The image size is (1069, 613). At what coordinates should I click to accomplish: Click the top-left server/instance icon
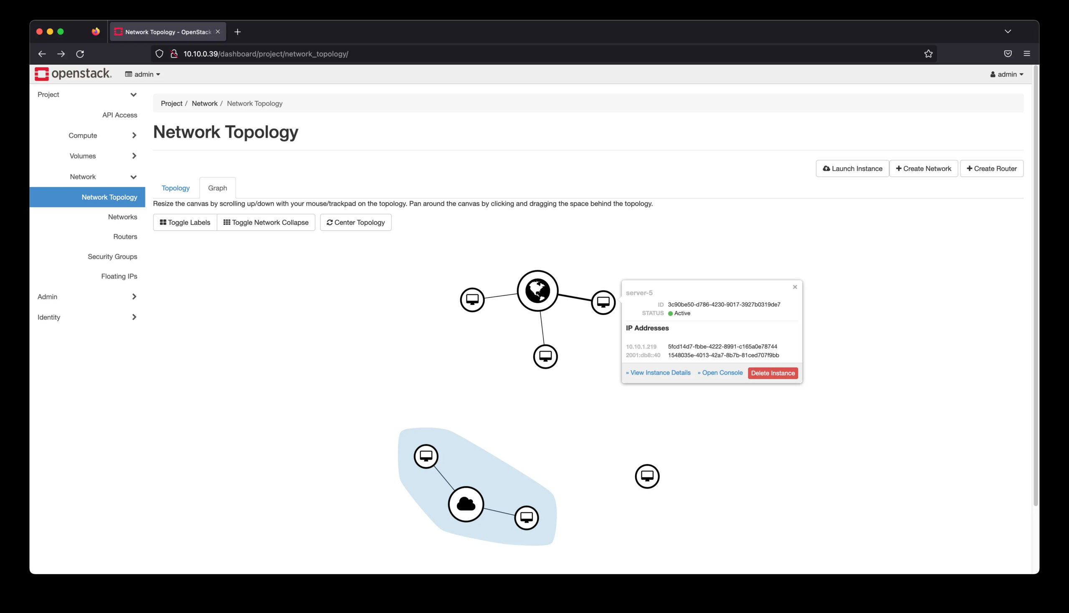coord(472,300)
